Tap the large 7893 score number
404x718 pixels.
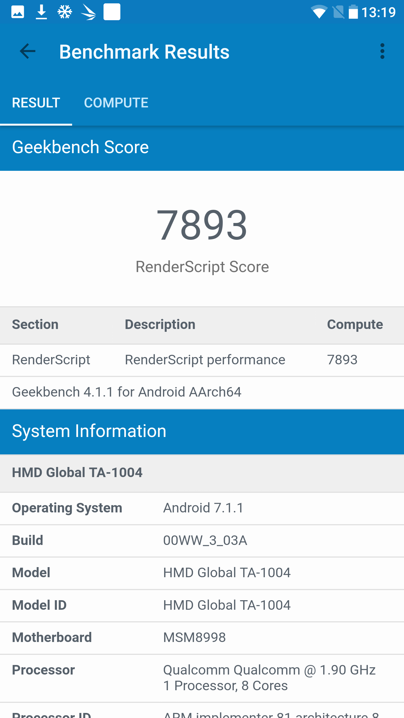tap(202, 225)
